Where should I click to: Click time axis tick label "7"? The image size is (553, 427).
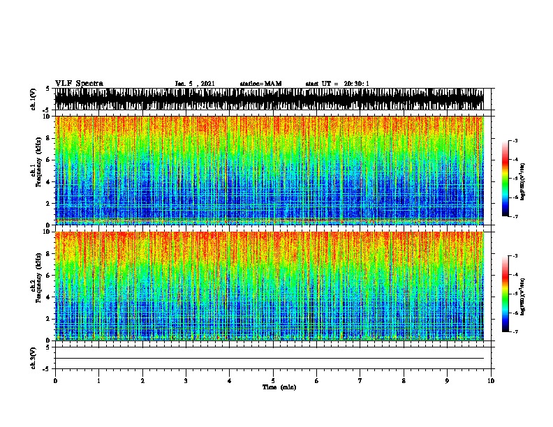[x=360, y=381]
